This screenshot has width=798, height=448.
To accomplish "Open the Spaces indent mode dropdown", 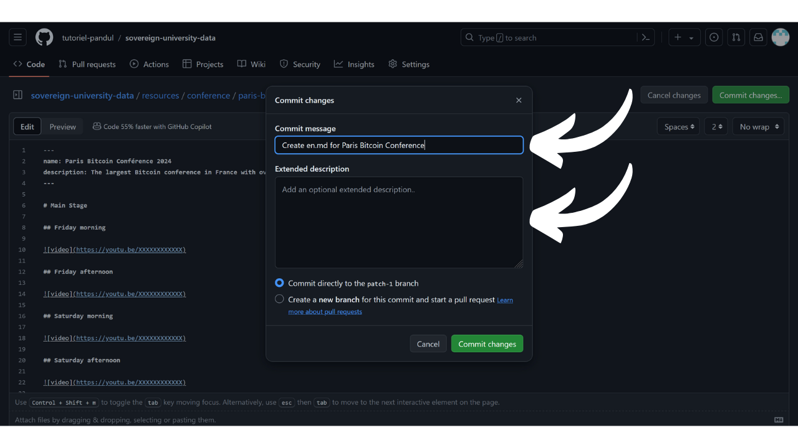I will (678, 126).
